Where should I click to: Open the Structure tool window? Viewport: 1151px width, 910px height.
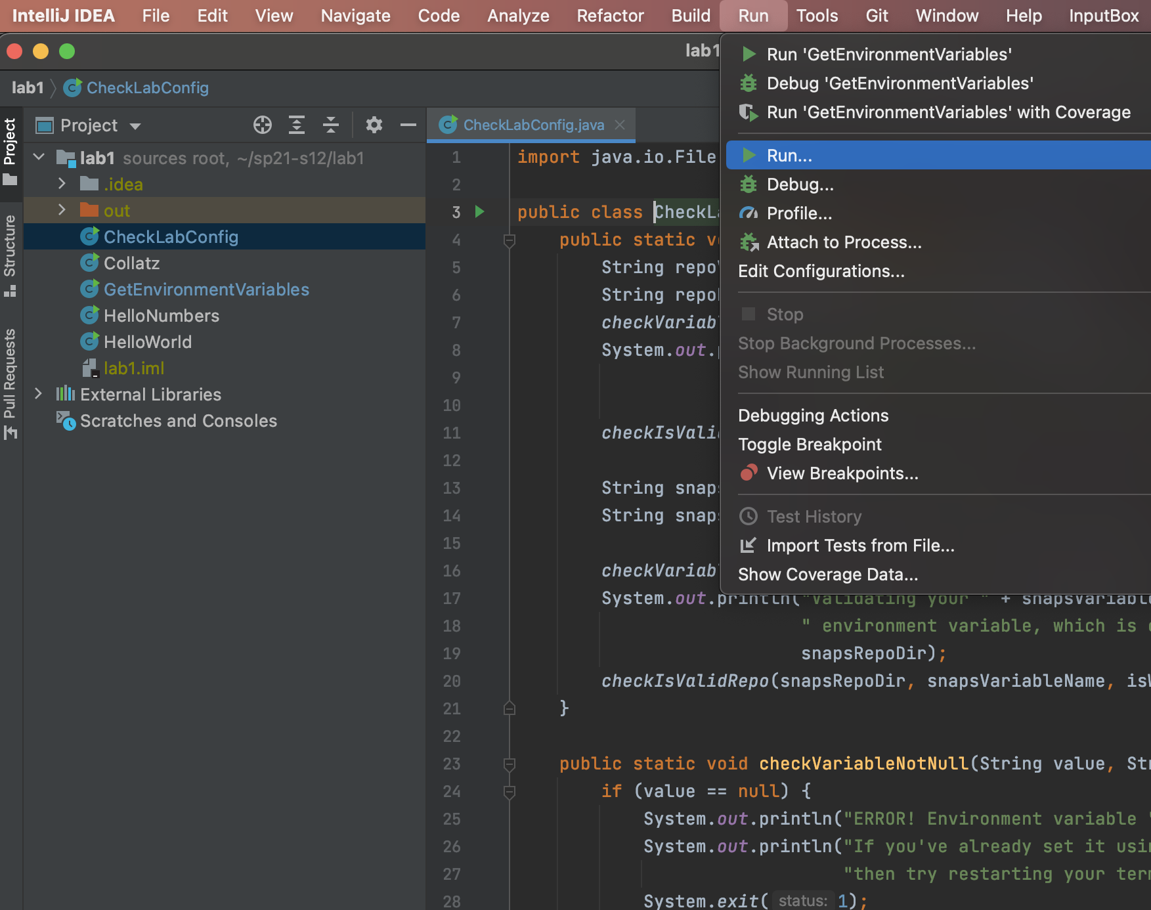tap(11, 255)
